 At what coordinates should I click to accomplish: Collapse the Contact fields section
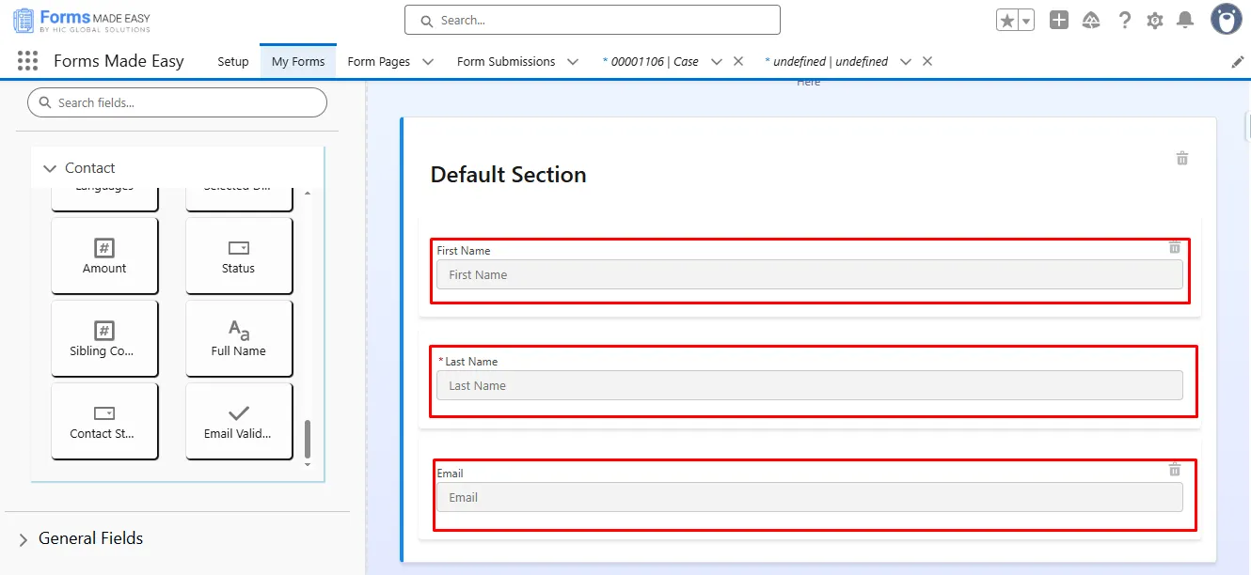(x=50, y=168)
